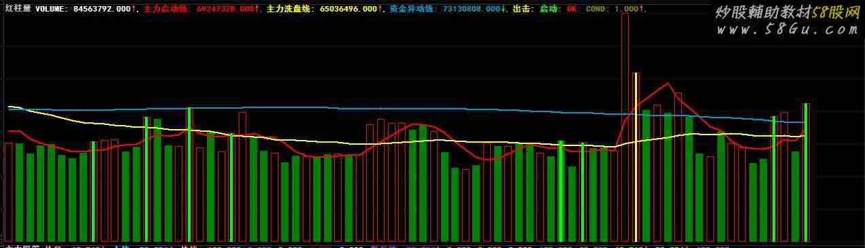Click the COND value readout
This screenshot has width=865, height=248.
tap(614, 9)
